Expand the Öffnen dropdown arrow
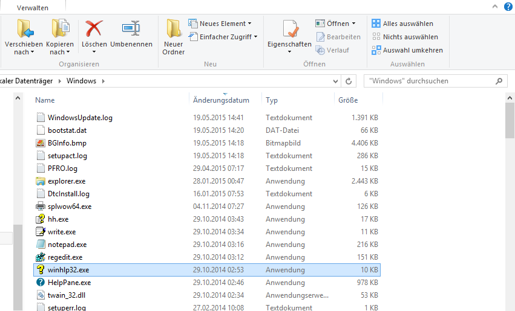This screenshot has height=311, width=515. [353, 24]
